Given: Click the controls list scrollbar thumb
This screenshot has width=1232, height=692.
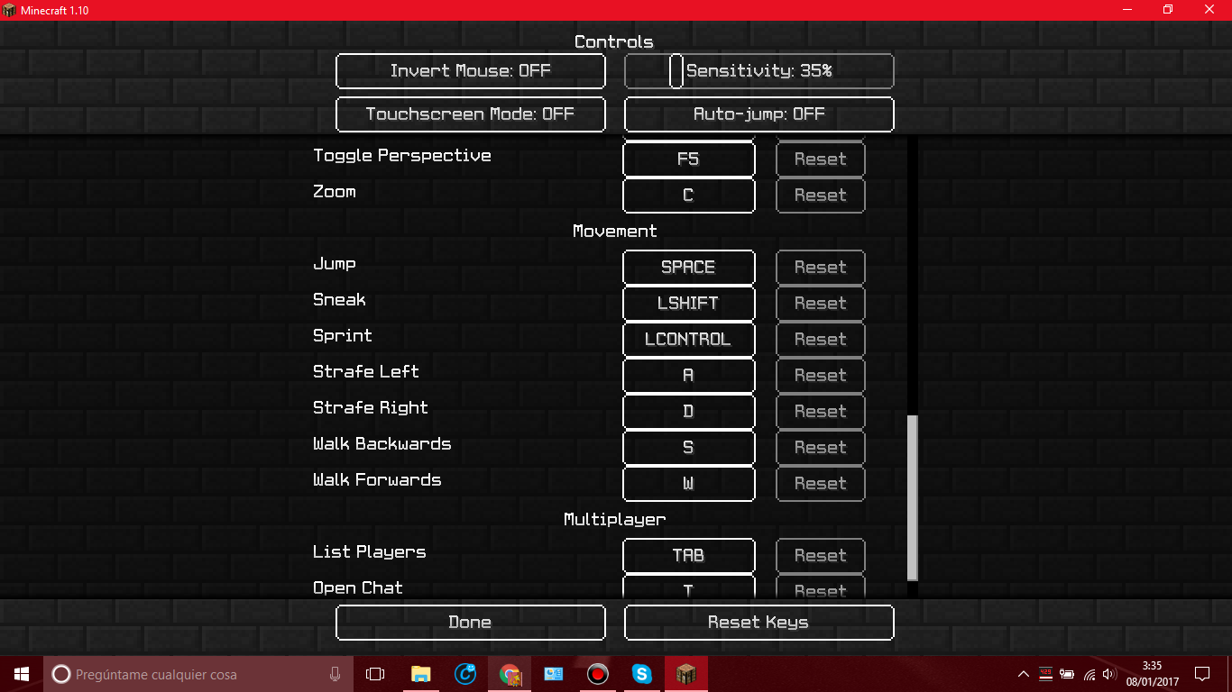Looking at the screenshot, I should pyautogui.click(x=912, y=497).
